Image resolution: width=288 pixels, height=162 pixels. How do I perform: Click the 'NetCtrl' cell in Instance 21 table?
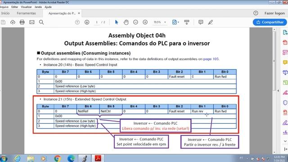point(111,111)
